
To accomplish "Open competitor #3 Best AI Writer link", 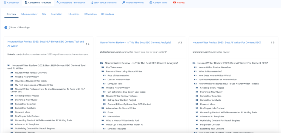I will coord(227,43).
